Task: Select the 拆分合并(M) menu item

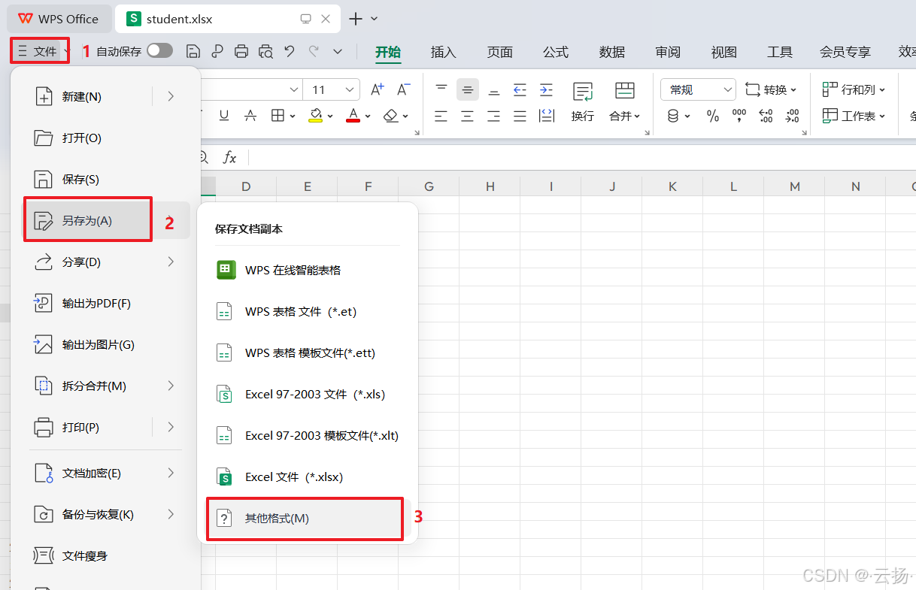Action: point(106,386)
